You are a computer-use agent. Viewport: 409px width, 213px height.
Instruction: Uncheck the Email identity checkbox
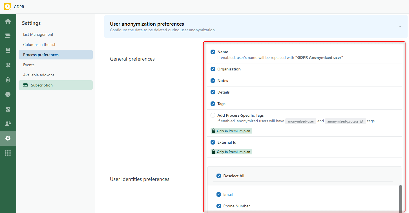[x=219, y=194]
